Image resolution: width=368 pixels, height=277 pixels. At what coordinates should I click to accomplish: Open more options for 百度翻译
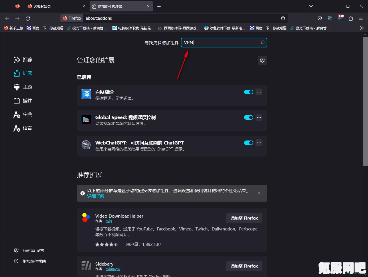[259, 92]
